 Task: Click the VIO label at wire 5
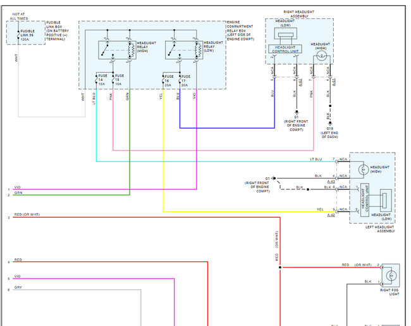(x=17, y=277)
